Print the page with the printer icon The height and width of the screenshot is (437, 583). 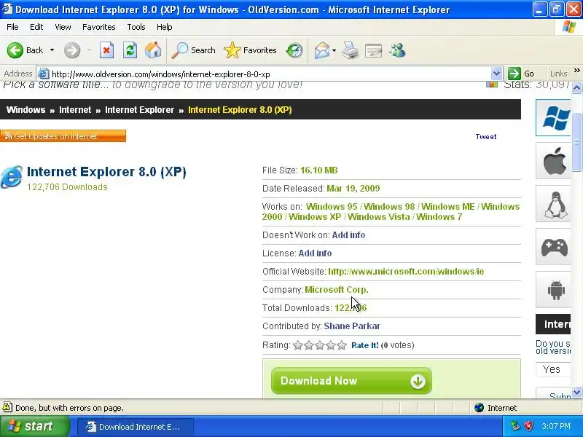pyautogui.click(x=351, y=50)
